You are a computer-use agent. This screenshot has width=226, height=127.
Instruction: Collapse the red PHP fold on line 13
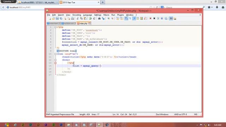(55, 63)
